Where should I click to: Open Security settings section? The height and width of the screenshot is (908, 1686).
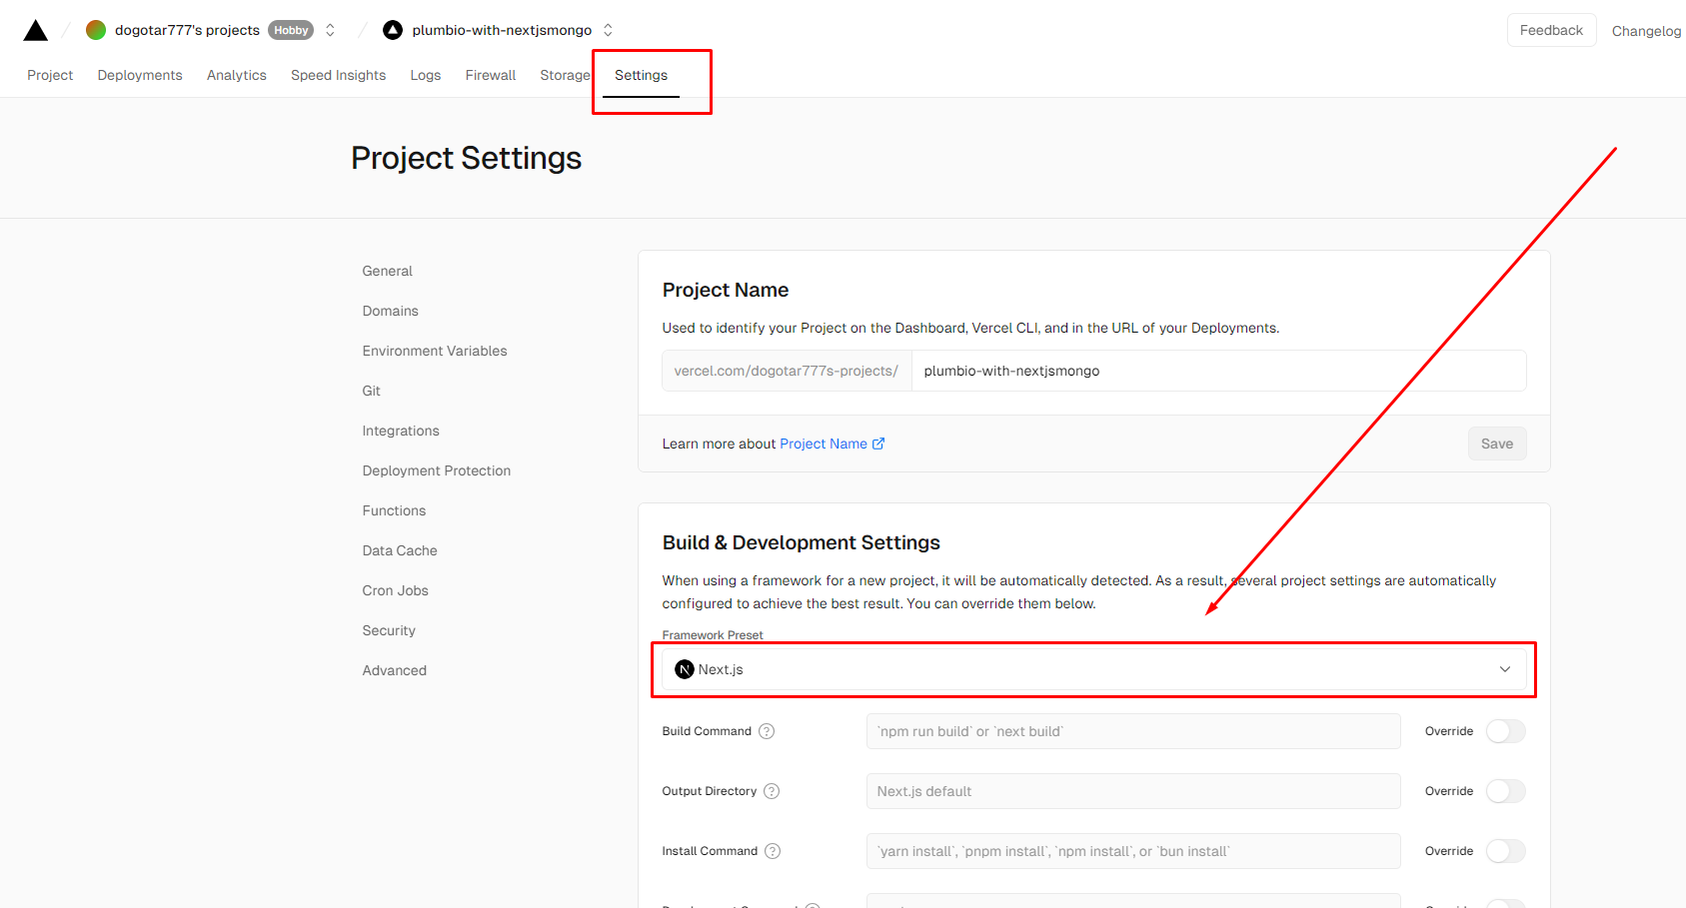click(x=389, y=630)
